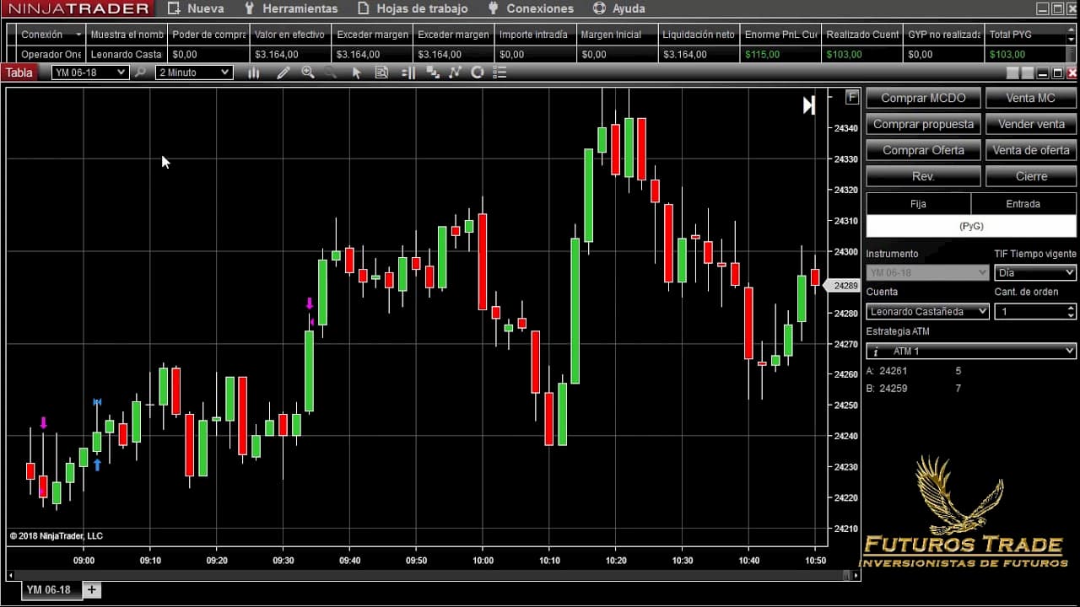This screenshot has width=1080, height=607.
Task: Toggle Chart Trader panel icon in toolbar
Action: point(408,73)
